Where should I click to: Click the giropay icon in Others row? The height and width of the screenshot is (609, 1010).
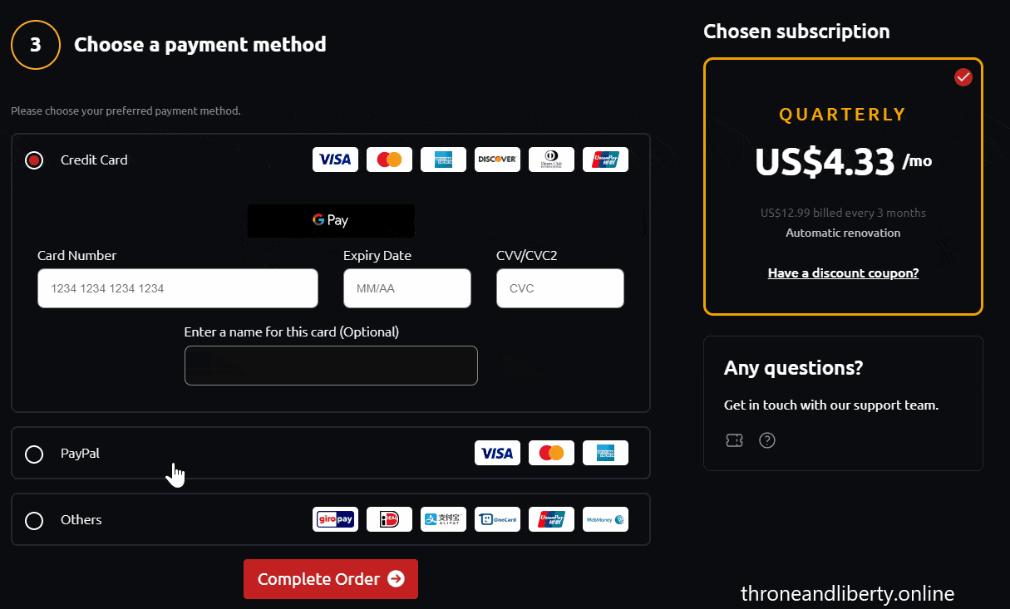tap(335, 519)
